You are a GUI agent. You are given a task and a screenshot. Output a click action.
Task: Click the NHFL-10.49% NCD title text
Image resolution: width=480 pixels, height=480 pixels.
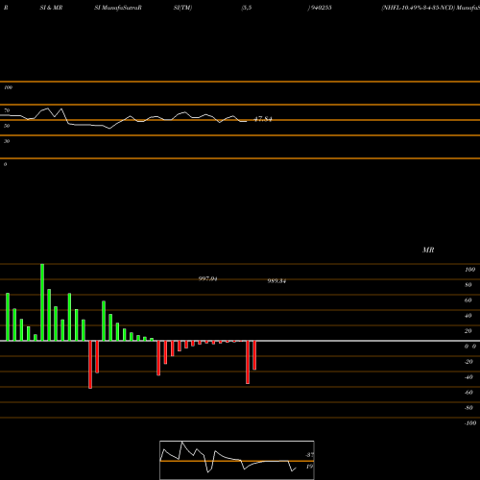click(430, 8)
